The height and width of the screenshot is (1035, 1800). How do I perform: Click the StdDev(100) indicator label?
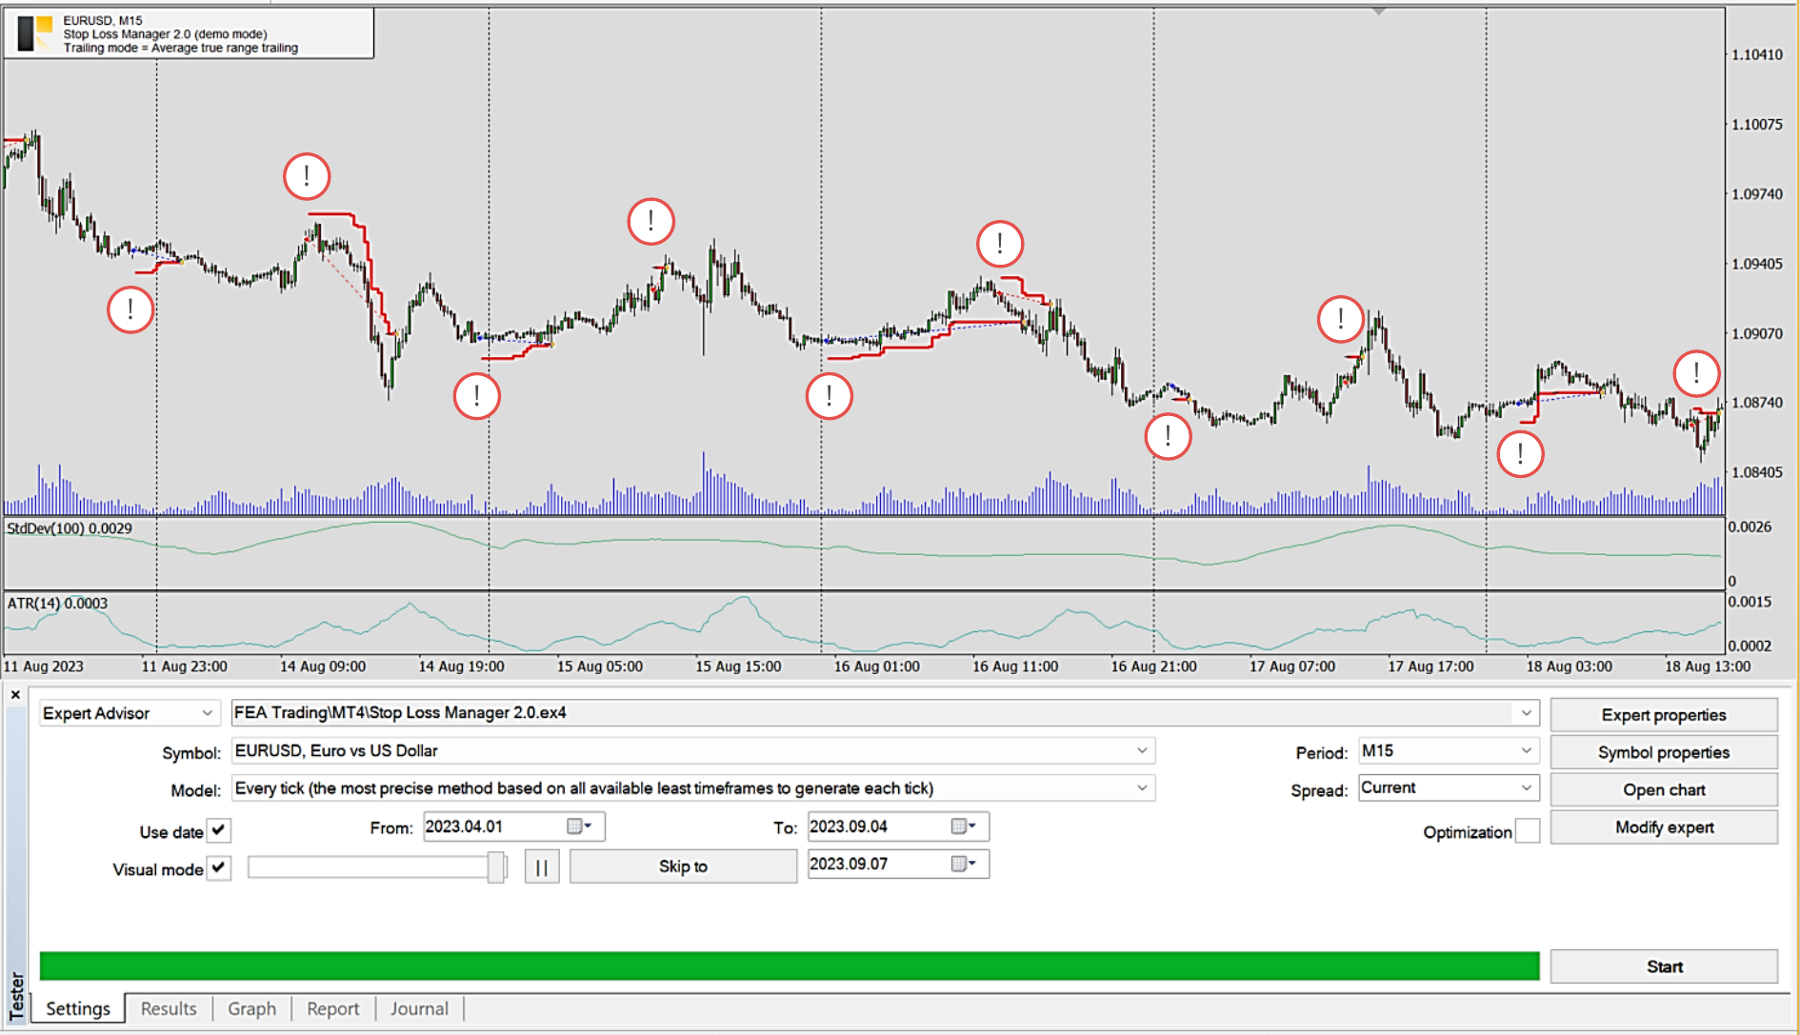pos(70,528)
